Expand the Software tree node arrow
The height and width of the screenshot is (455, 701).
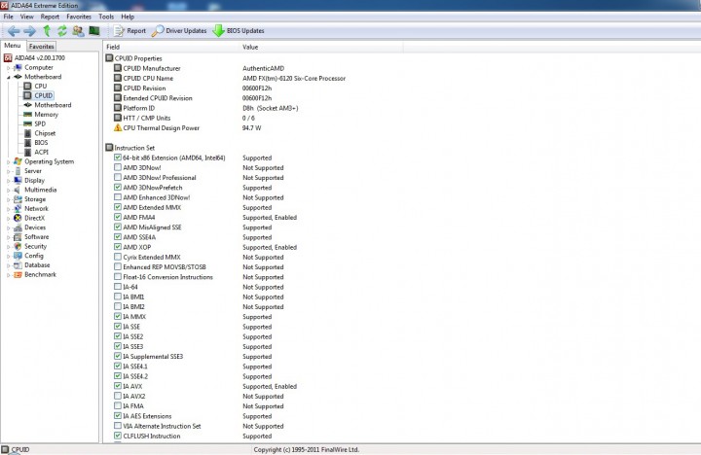coord(8,237)
